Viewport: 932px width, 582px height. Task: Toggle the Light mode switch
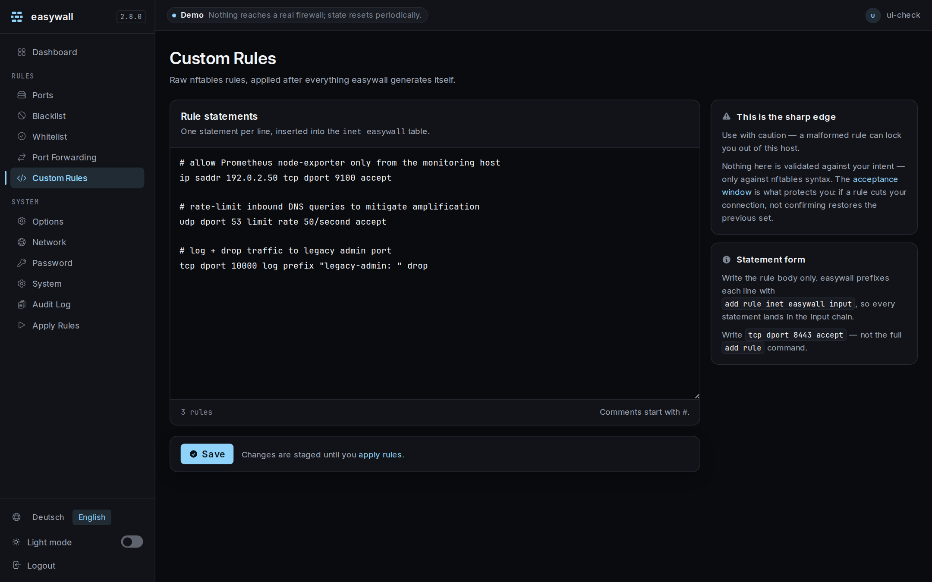point(132,542)
